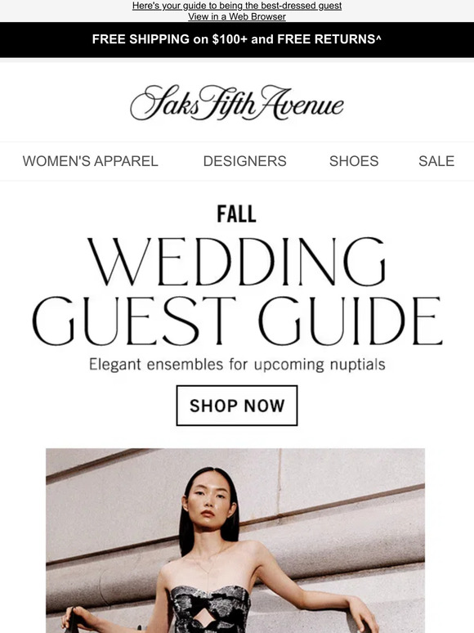Click the model's strapless cutout dress
474x633 pixels.
210,609
